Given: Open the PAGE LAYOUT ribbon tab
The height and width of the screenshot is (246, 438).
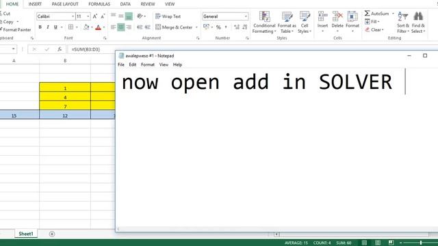Looking at the screenshot, I should pyautogui.click(x=65, y=4).
